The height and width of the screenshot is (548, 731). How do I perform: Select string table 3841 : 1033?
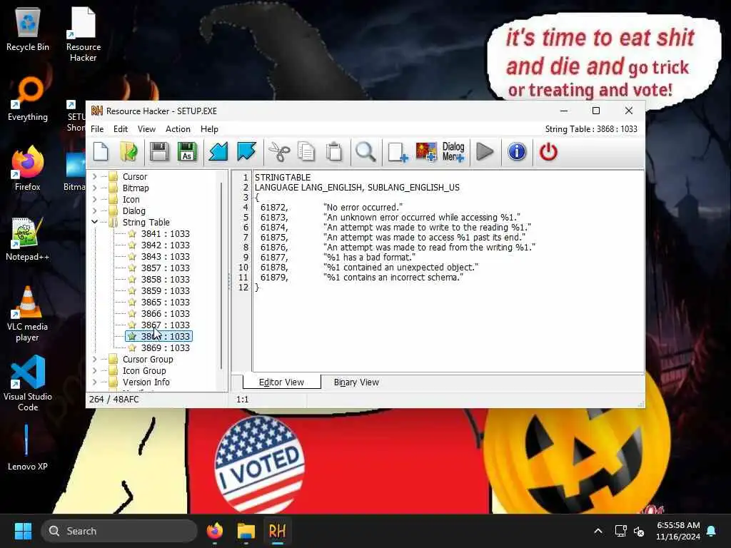point(165,234)
